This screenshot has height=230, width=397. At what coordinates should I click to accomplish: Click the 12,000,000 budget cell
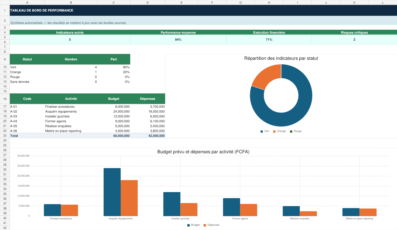coord(114,116)
